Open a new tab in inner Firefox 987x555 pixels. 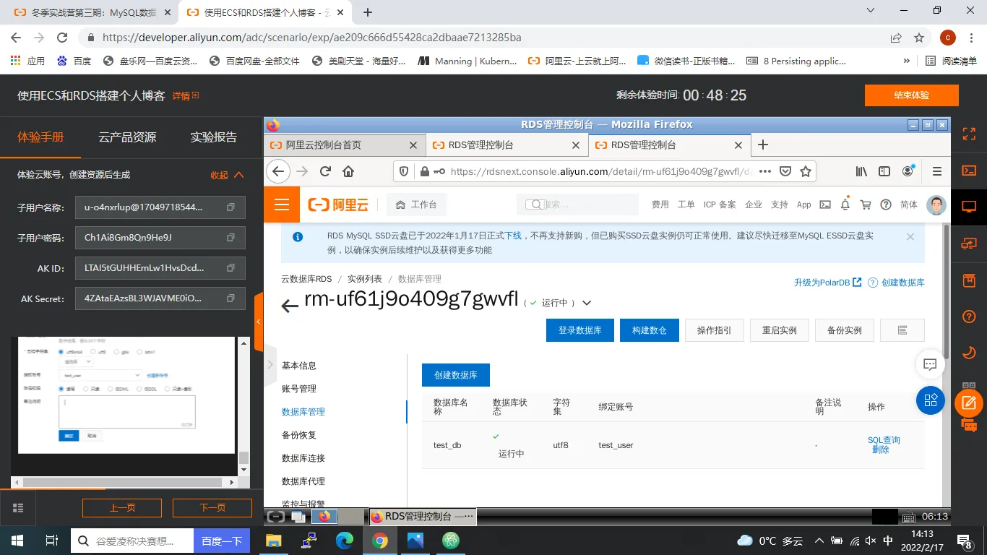762,145
